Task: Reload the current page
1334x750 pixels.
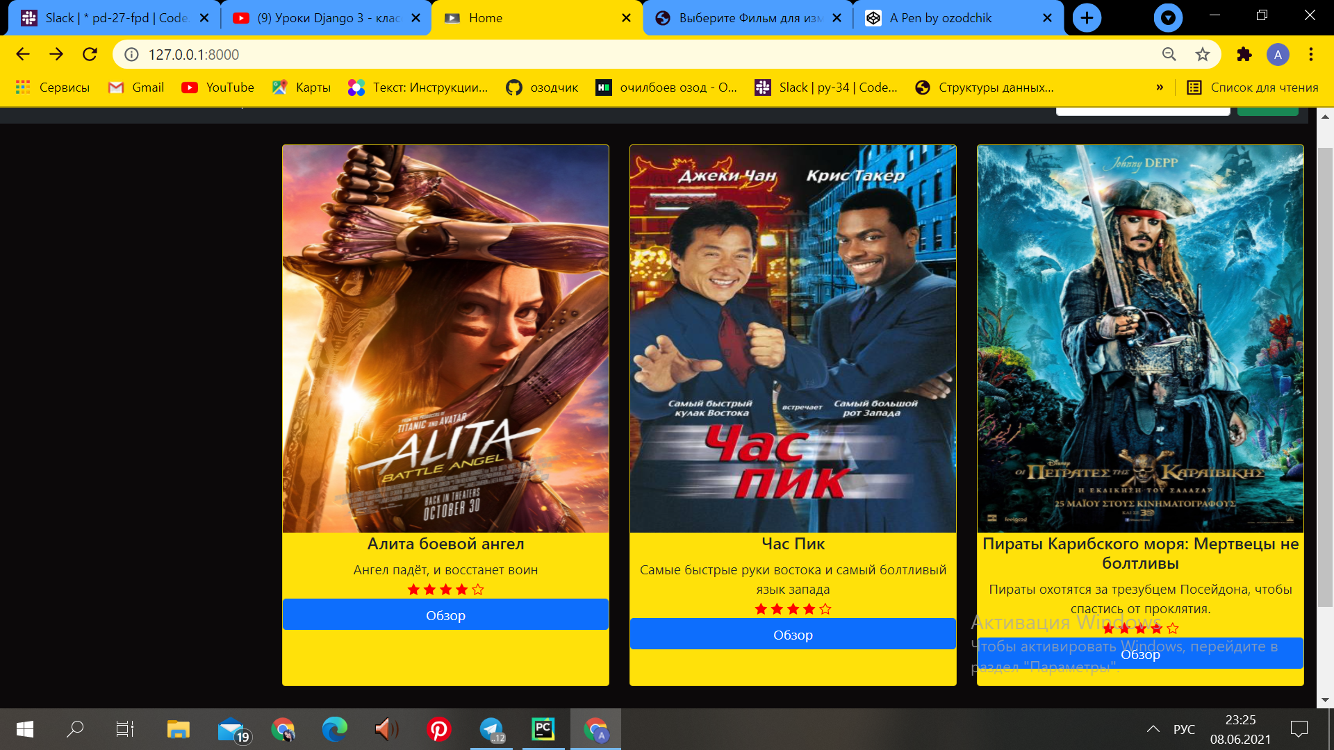Action: pyautogui.click(x=90, y=54)
